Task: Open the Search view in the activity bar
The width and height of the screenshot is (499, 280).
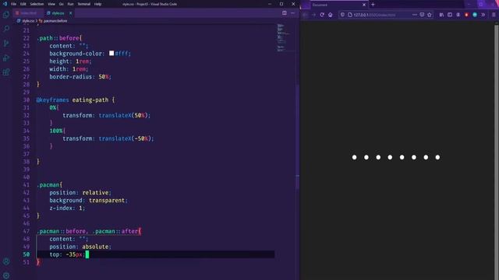Action: [6, 29]
